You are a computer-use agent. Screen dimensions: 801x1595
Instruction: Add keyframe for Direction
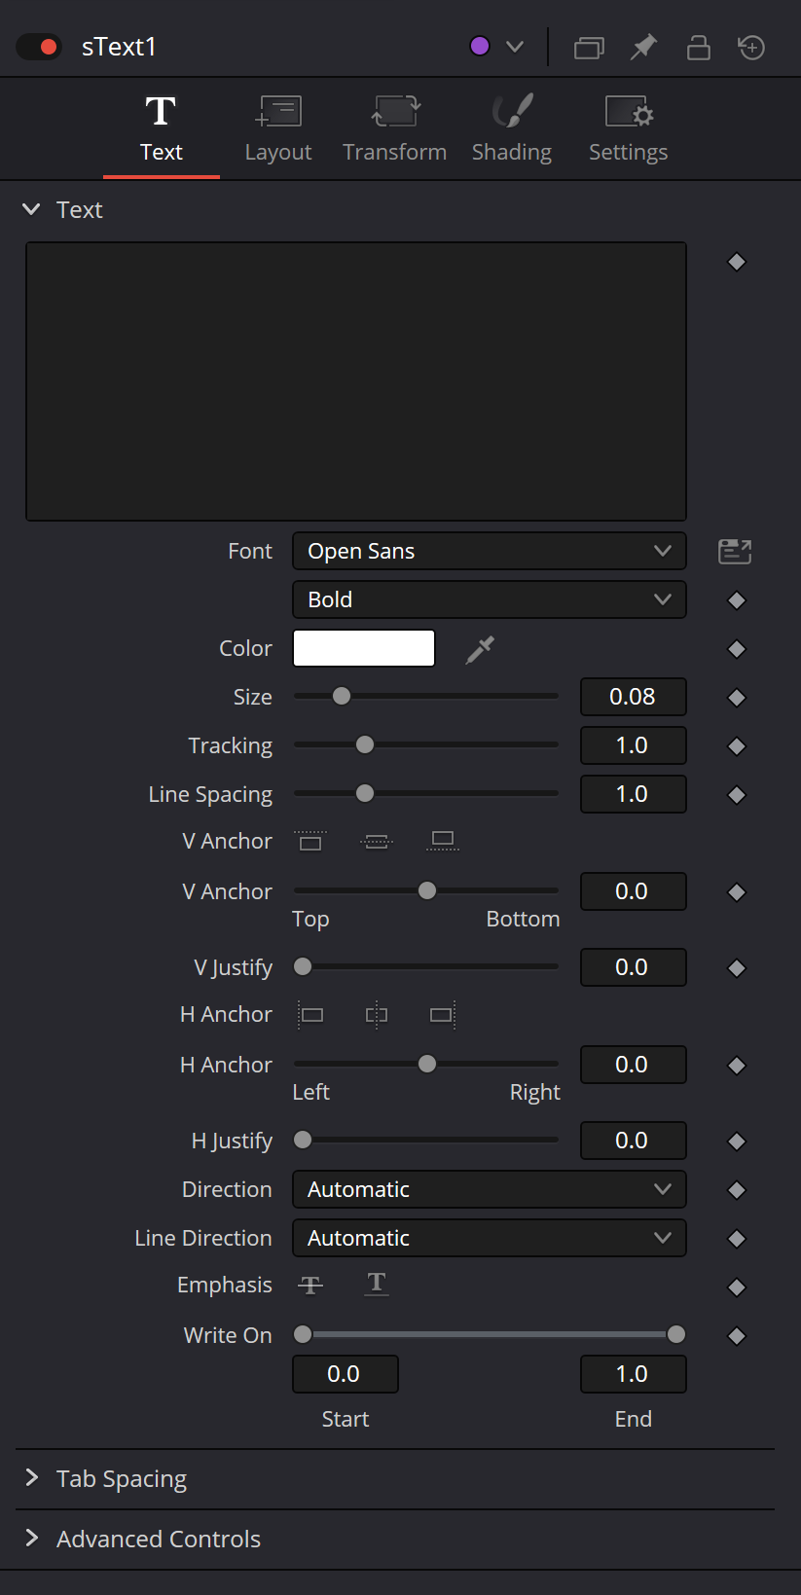(x=737, y=1190)
